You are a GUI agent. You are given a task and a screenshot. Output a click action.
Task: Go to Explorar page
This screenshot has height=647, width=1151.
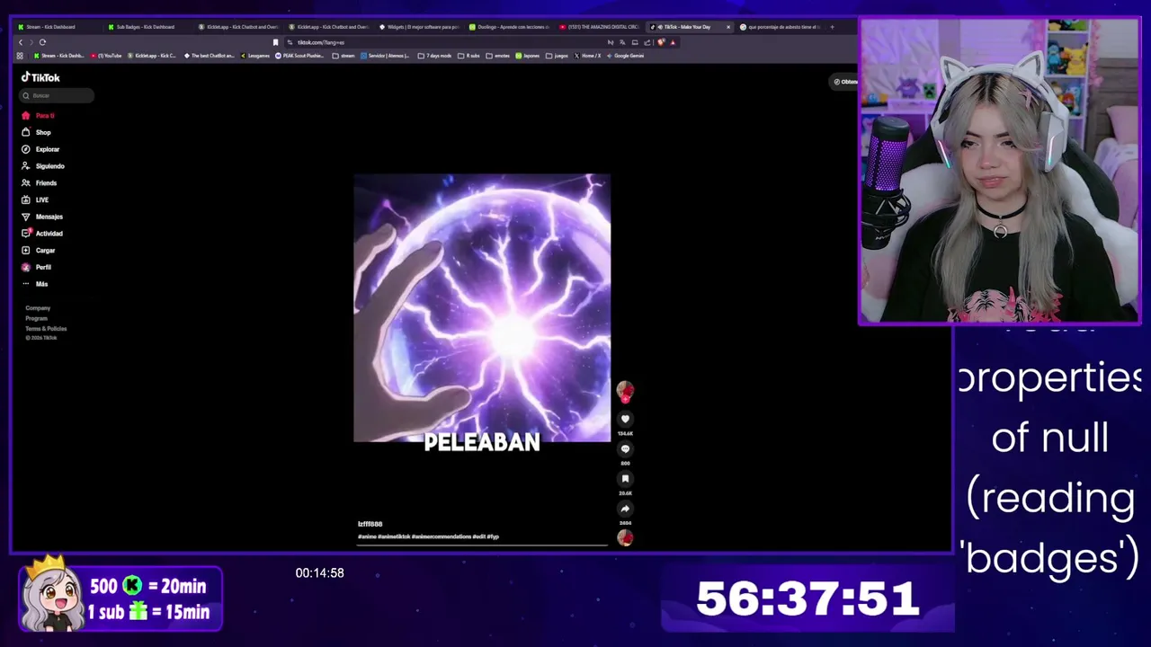tap(40, 149)
